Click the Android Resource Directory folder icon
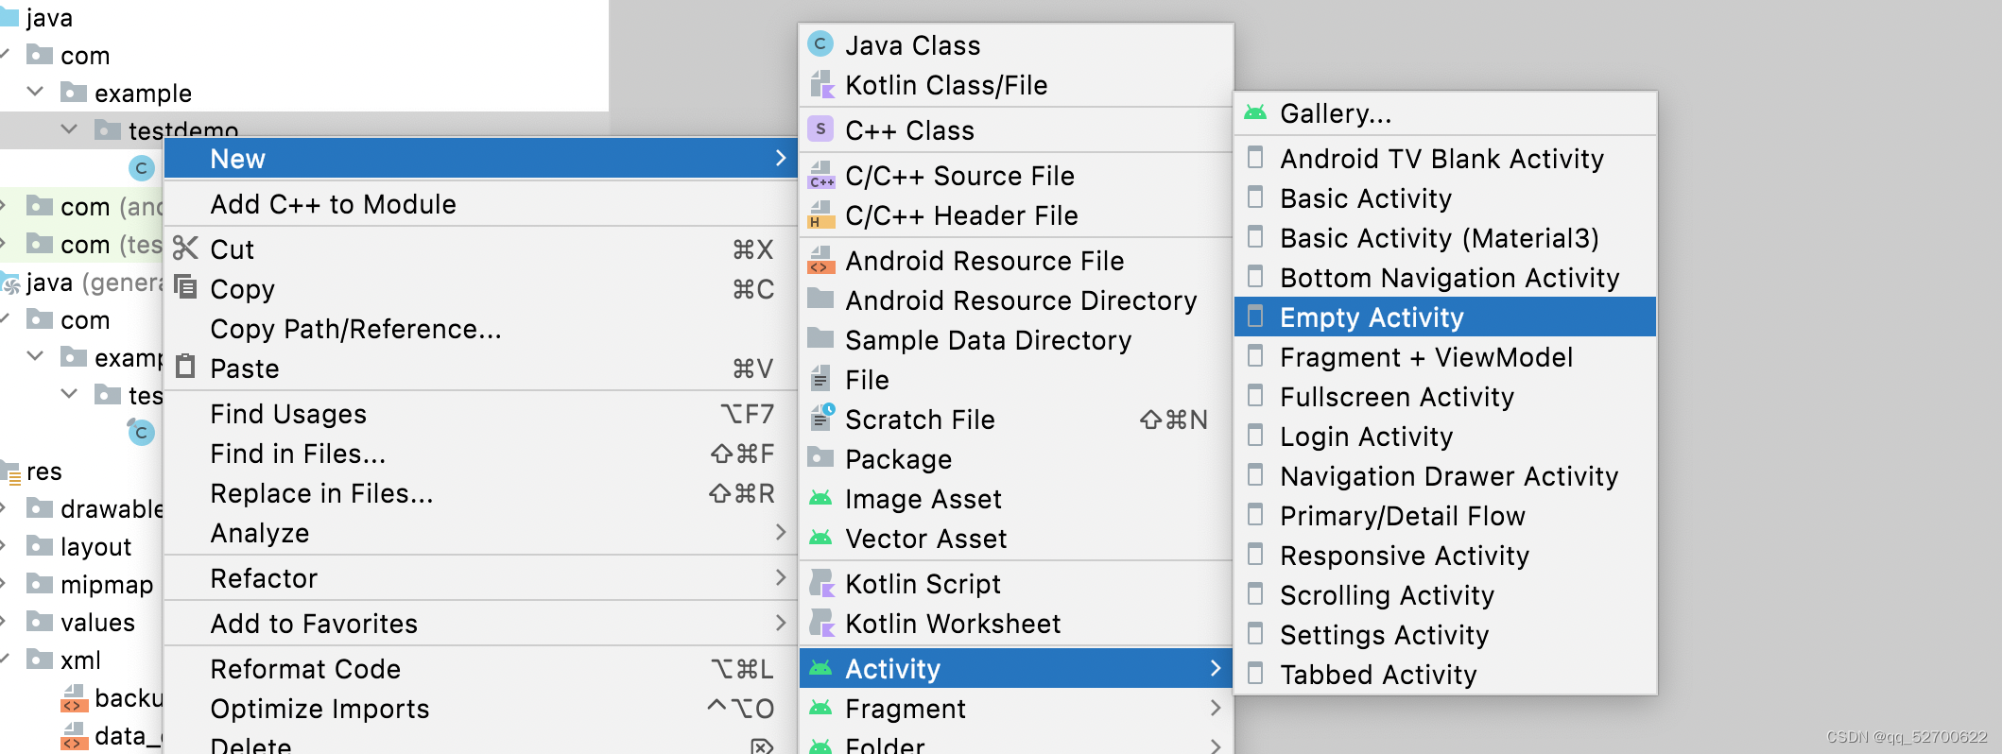Viewport: 2002px width, 754px height. (820, 300)
